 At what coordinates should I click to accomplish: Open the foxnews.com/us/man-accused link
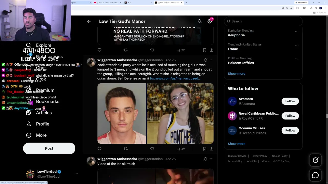175,78
